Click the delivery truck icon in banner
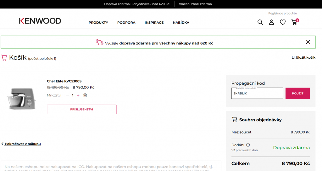The image size is (322, 171). click(x=100, y=42)
